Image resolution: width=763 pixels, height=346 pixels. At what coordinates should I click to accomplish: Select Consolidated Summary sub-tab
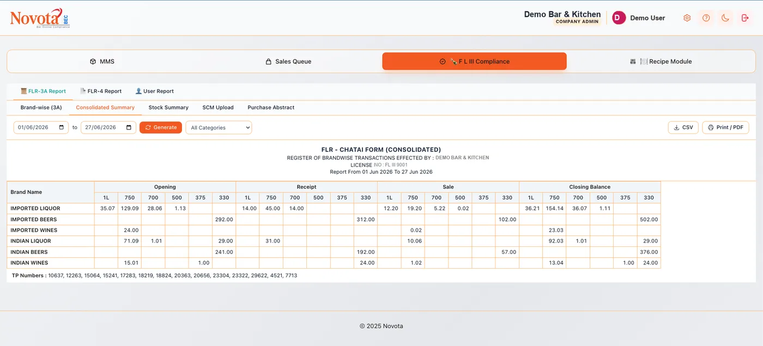(105, 107)
